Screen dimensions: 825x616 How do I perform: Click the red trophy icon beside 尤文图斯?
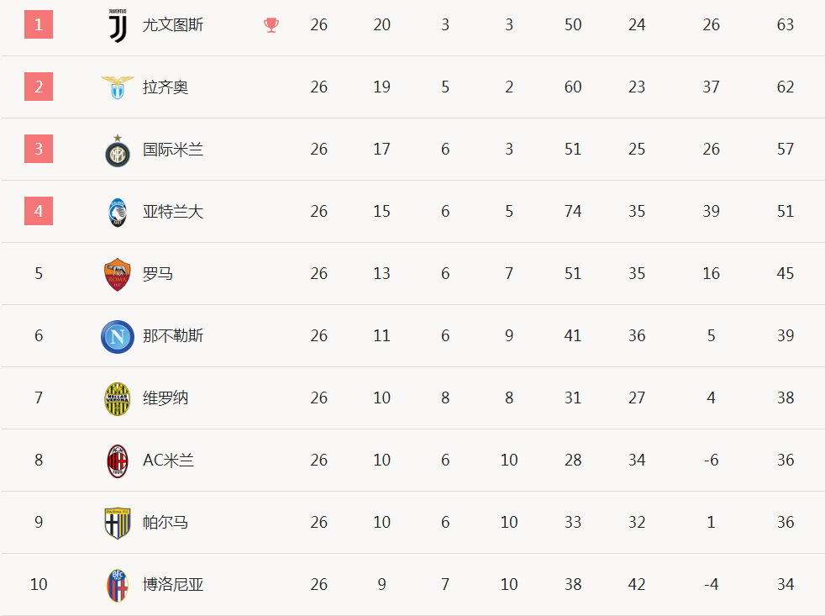click(x=271, y=24)
